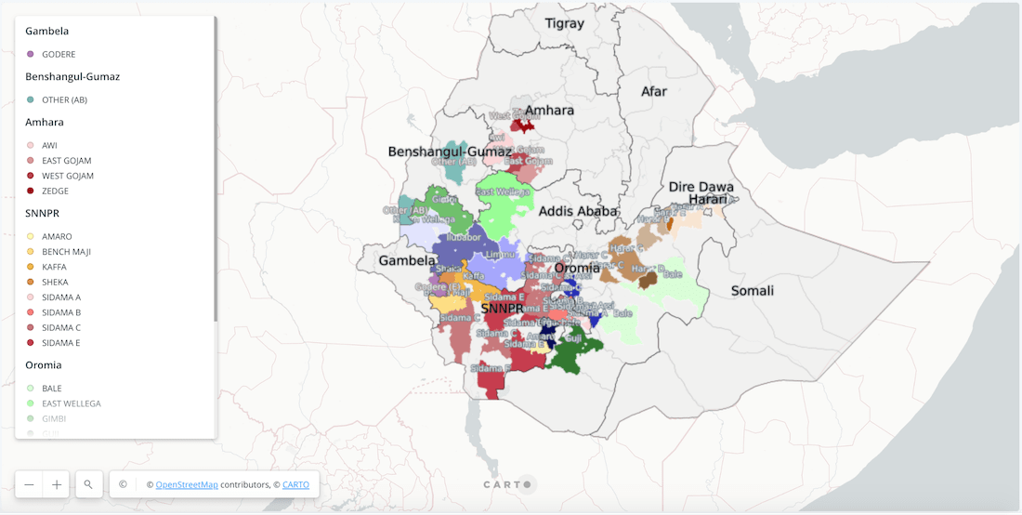Click the Harari map label
Screen dimensions: 1022x515
tap(707, 199)
